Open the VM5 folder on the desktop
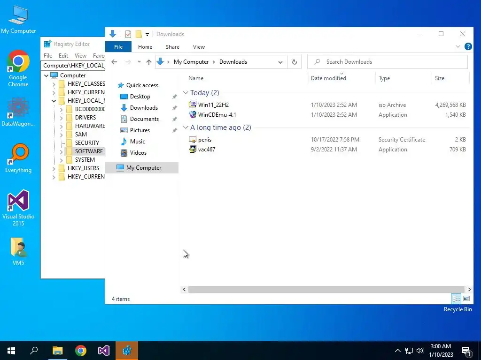 (x=18, y=251)
